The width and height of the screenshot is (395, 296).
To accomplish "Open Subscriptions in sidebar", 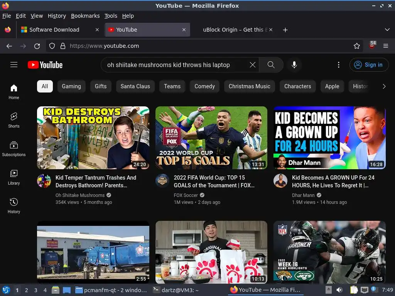I will tap(14, 149).
